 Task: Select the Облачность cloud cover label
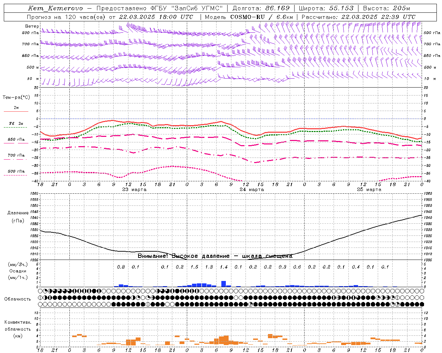pyautogui.click(x=18, y=299)
